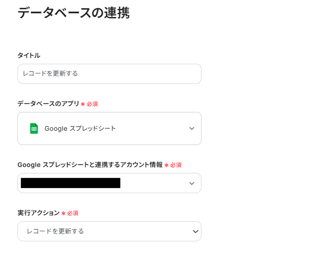Click the レコードを更新する text in title field

click(51, 74)
